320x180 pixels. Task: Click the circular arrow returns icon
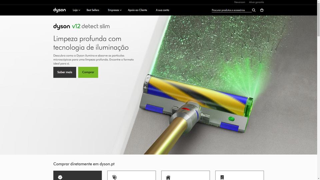click(x=114, y=177)
